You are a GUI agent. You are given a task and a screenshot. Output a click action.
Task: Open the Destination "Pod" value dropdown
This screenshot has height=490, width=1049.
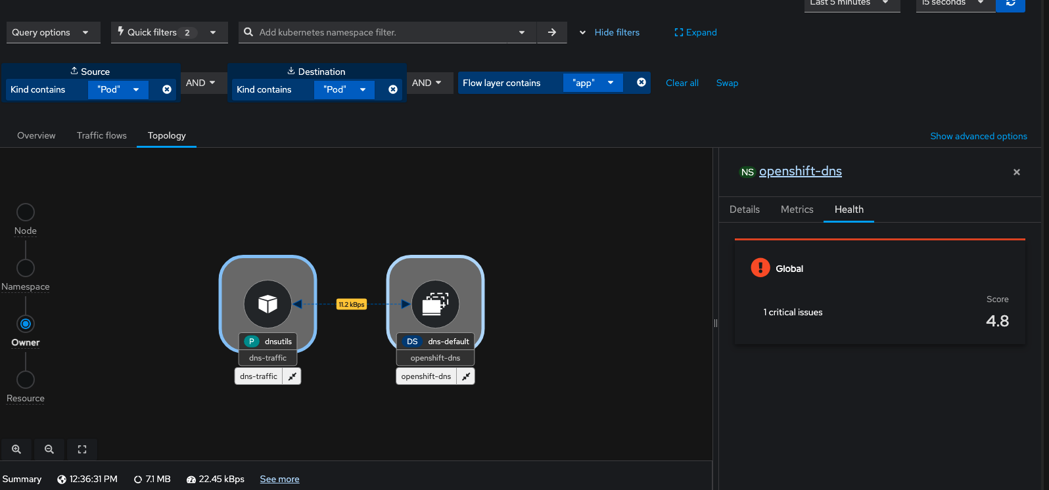(344, 89)
